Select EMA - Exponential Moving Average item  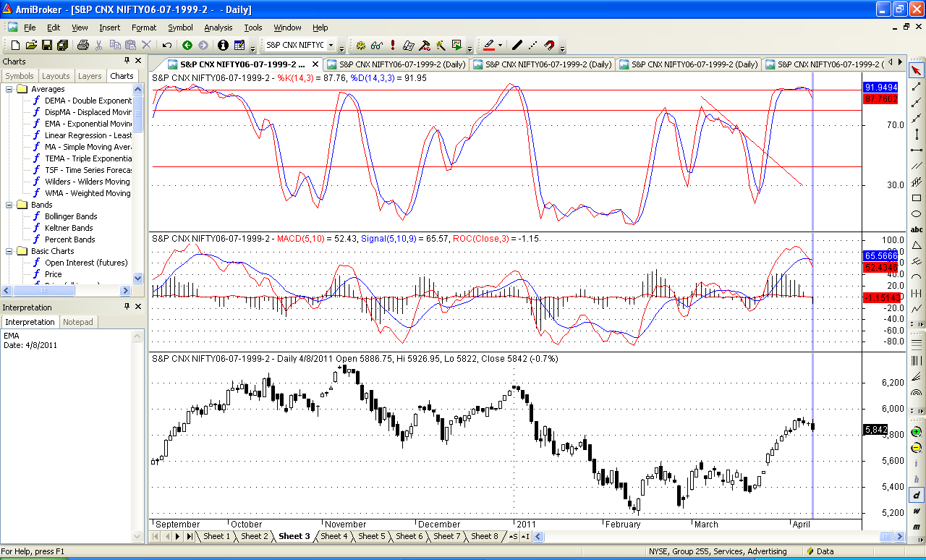88,124
